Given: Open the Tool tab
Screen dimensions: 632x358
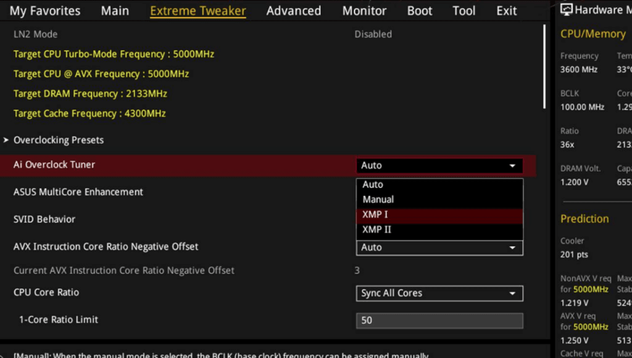Looking at the screenshot, I should pyautogui.click(x=464, y=11).
